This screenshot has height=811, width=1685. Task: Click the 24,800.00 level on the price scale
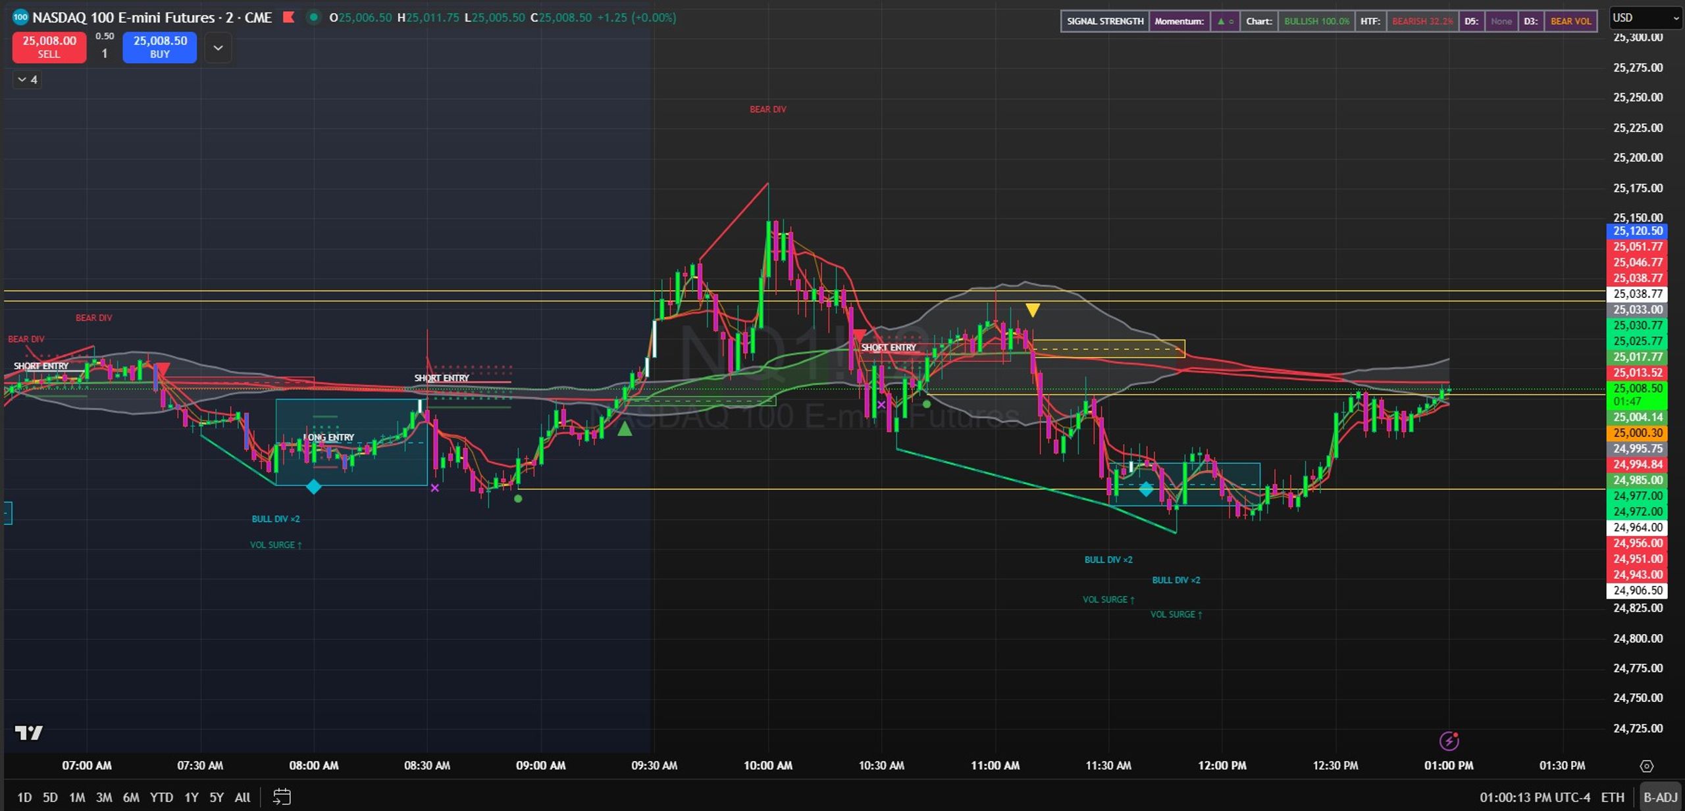point(1638,638)
